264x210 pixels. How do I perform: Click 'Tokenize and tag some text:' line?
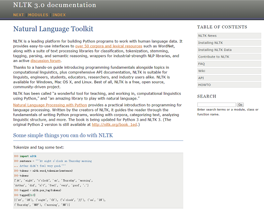pos(39,147)
